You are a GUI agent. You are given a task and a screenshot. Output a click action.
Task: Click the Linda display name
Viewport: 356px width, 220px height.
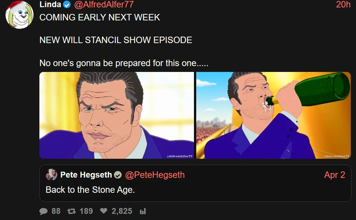tap(50, 4)
